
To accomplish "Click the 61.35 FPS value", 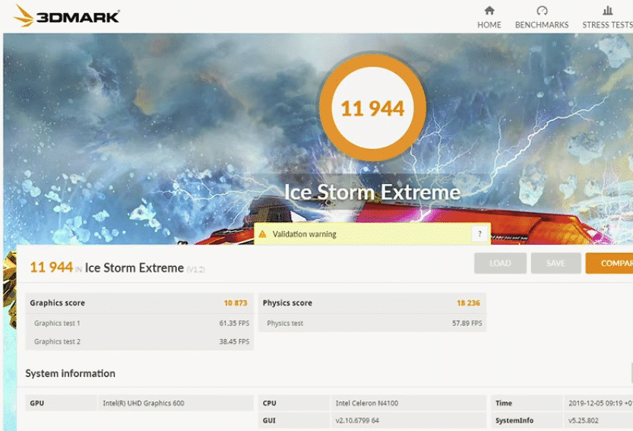I will [x=234, y=323].
